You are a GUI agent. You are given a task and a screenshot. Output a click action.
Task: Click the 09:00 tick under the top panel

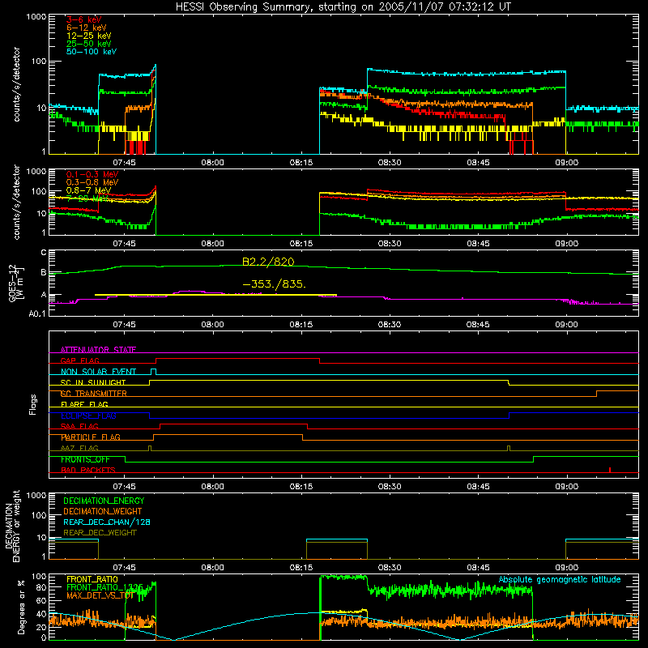coord(566,163)
